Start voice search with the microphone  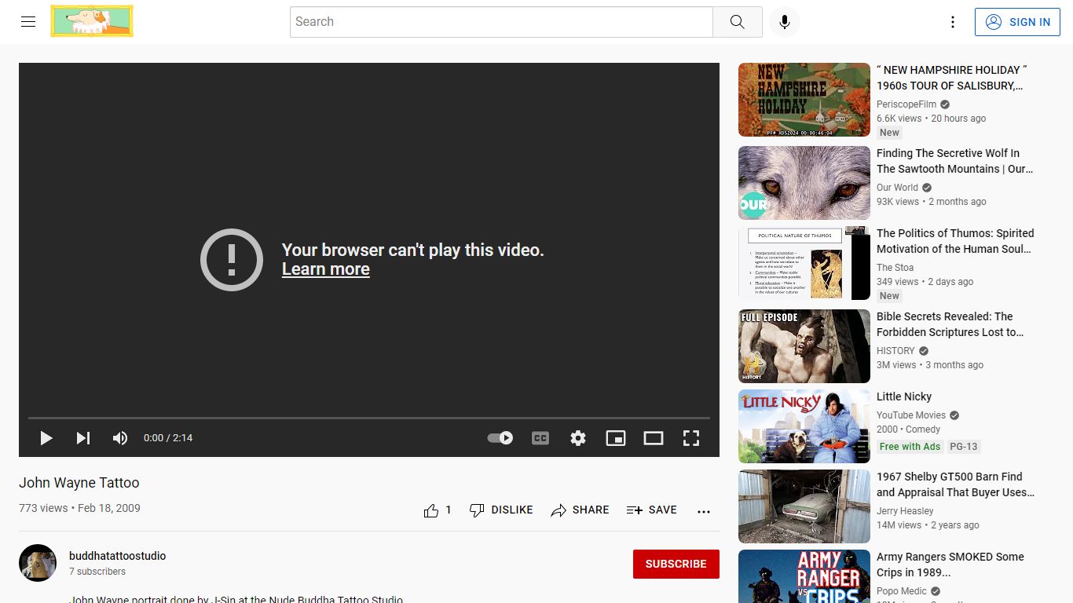784,22
